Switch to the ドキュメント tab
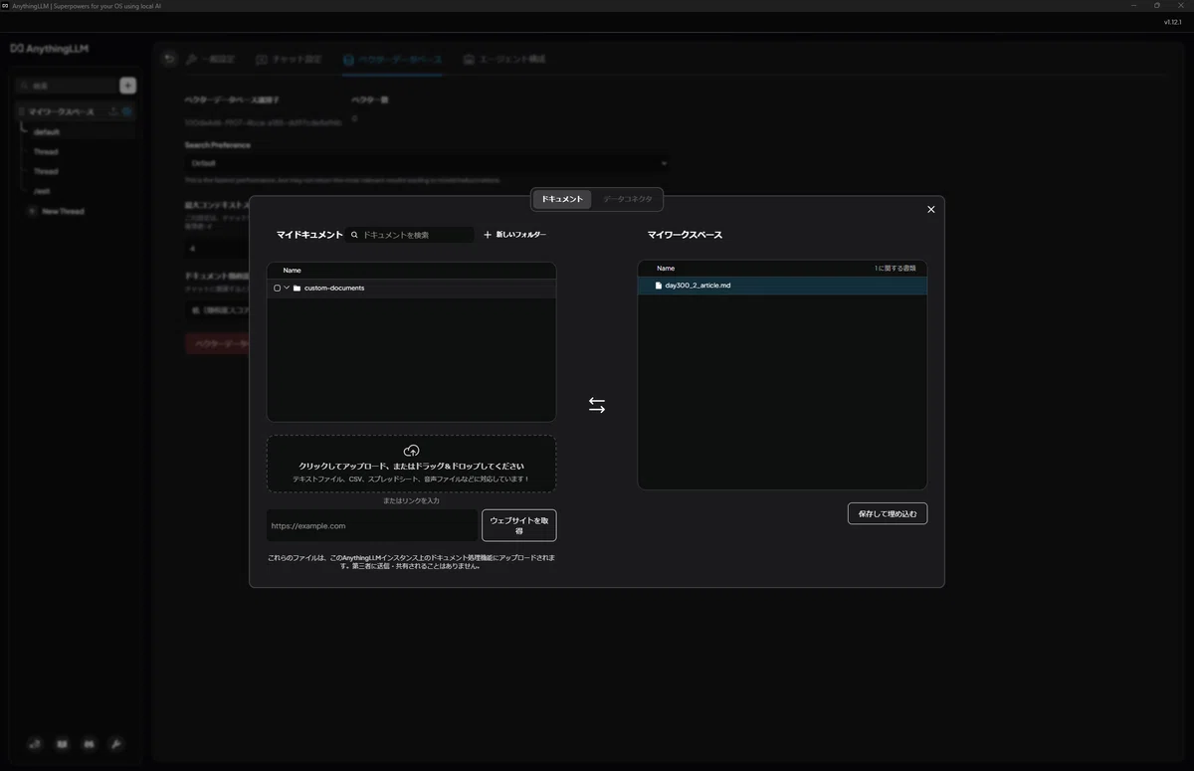Screen dimensions: 1194x771 click(562, 199)
